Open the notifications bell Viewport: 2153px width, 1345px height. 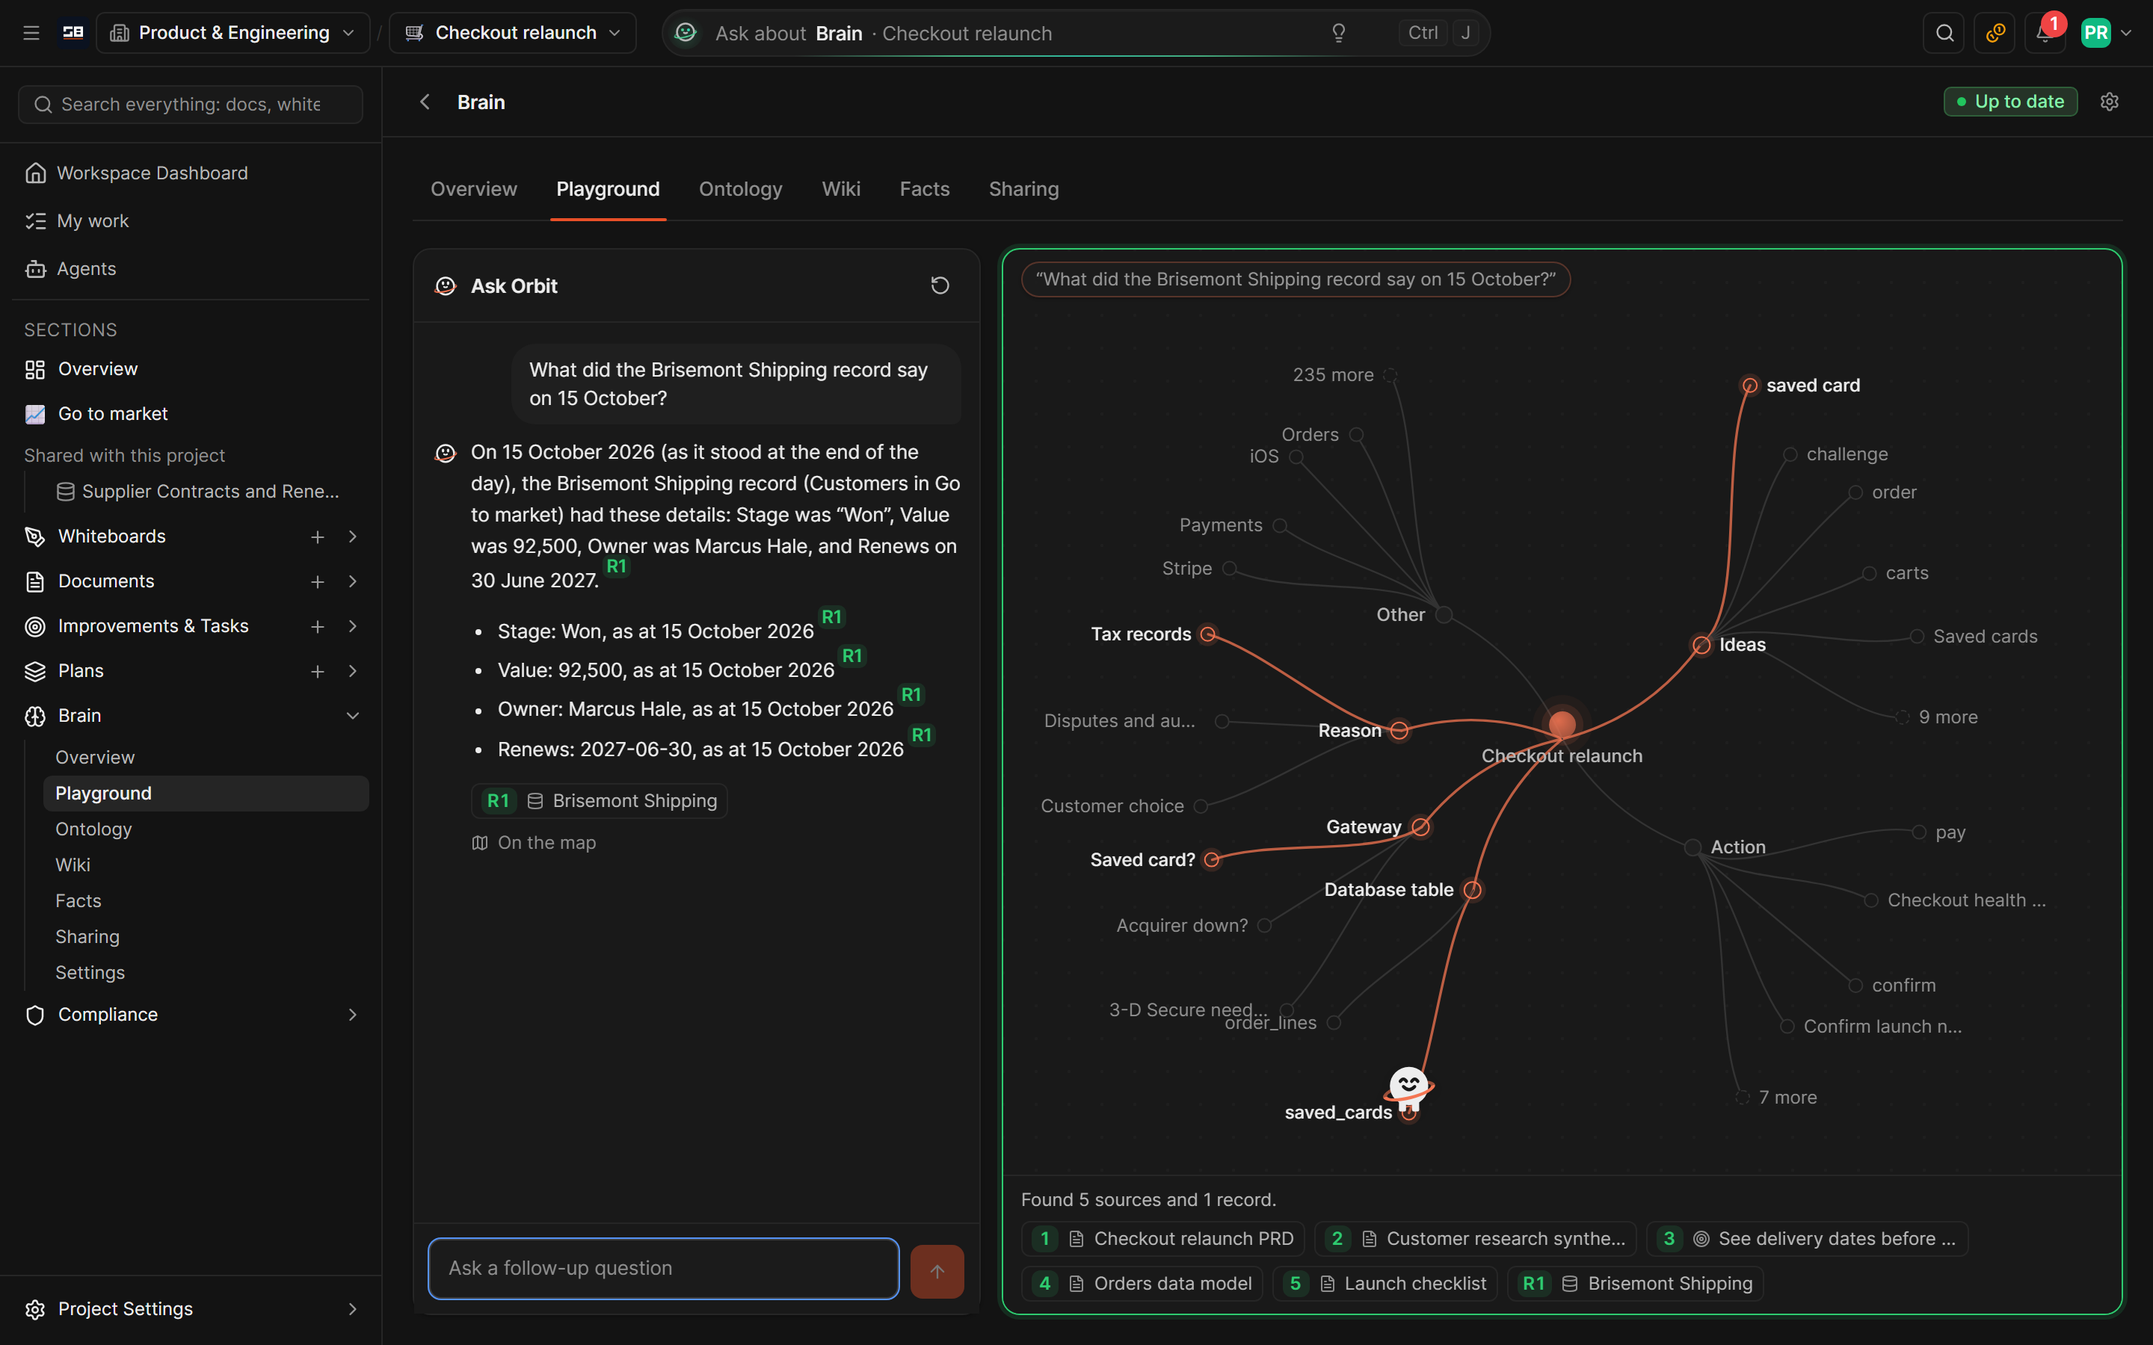2044,33
